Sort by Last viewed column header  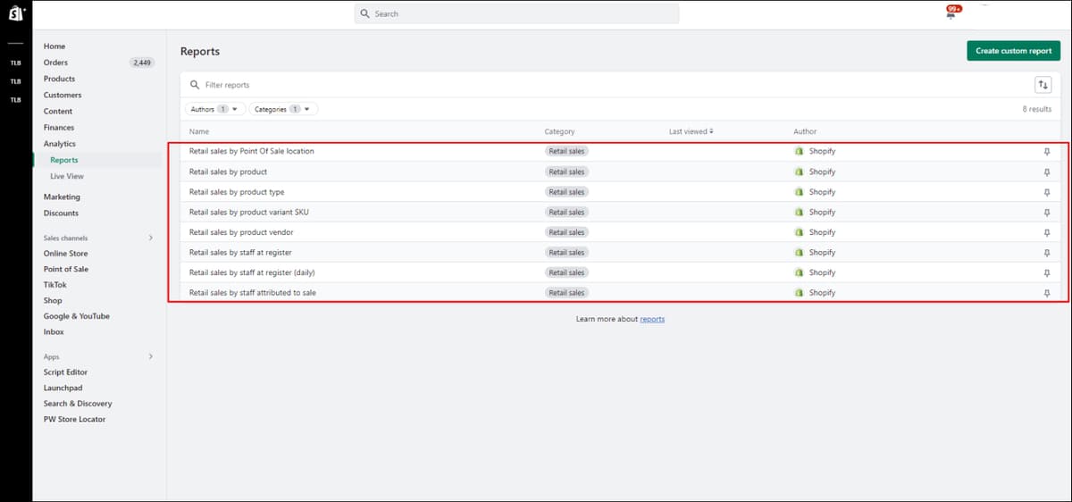point(691,131)
